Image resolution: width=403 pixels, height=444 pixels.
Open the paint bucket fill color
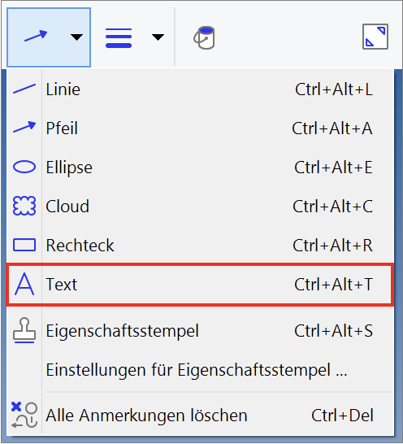(x=204, y=37)
